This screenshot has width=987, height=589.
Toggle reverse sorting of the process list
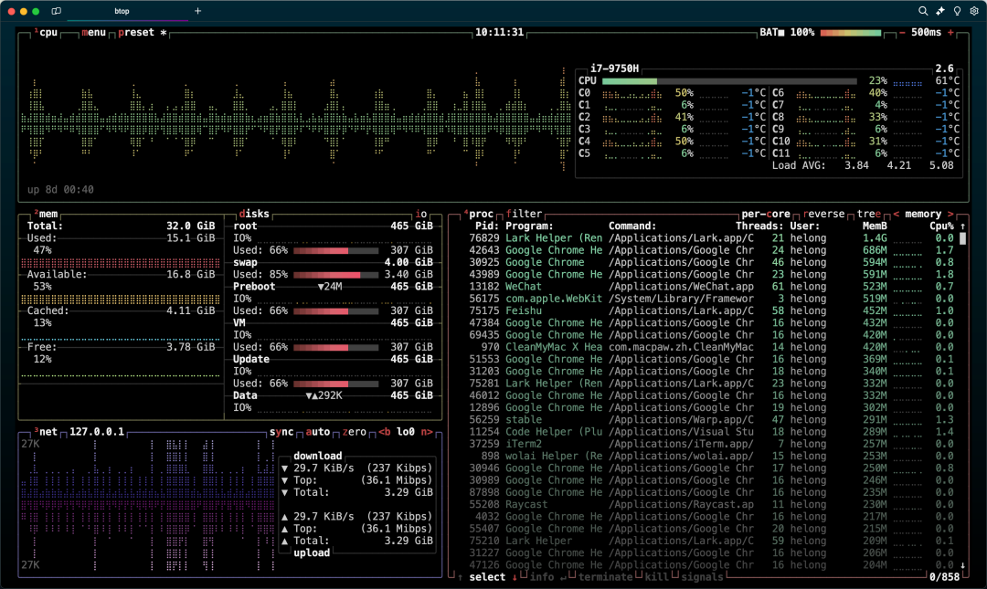[826, 214]
